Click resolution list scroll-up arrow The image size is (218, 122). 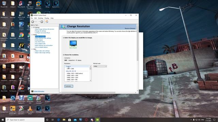tap(91, 66)
